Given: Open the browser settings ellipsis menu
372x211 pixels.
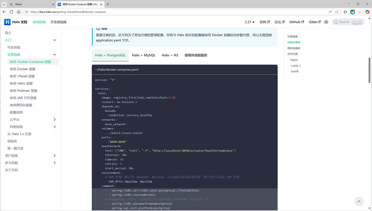Looking at the screenshot, I should (360, 12).
